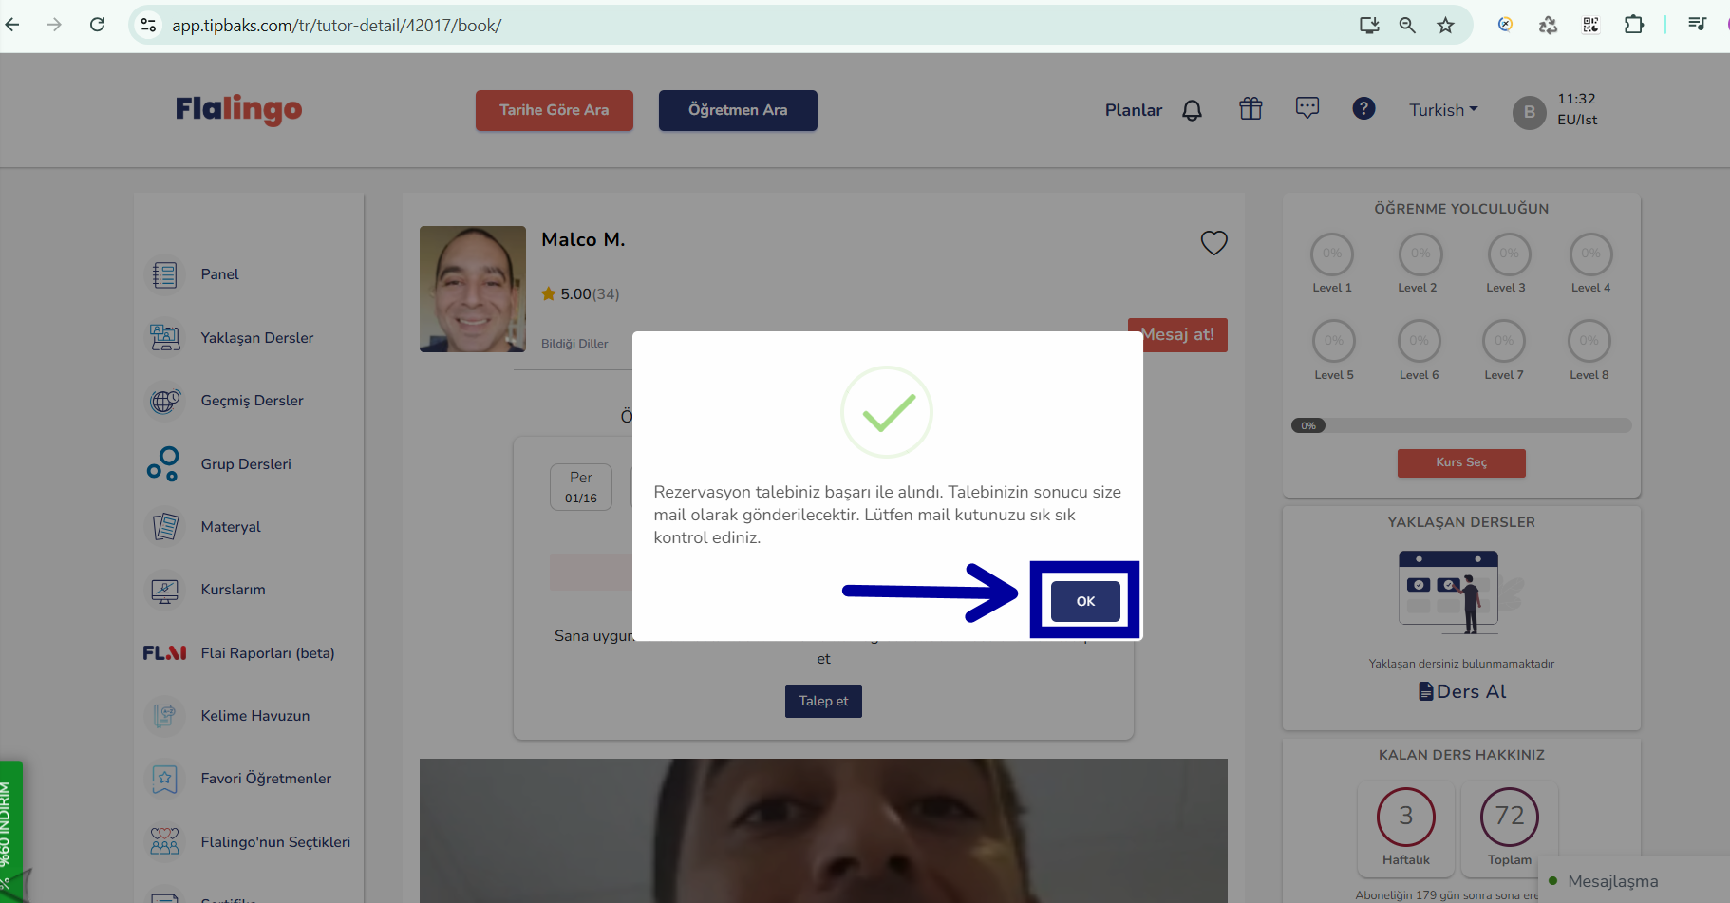Select the Per 01/16 date card
Screen dimensions: 1730x903
click(x=581, y=487)
